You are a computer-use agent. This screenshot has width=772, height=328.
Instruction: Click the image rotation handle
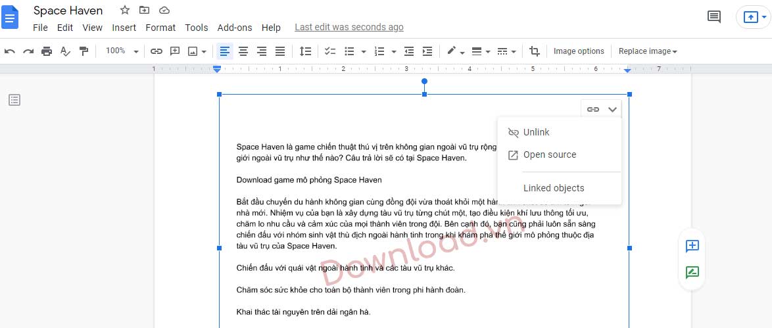(x=424, y=82)
